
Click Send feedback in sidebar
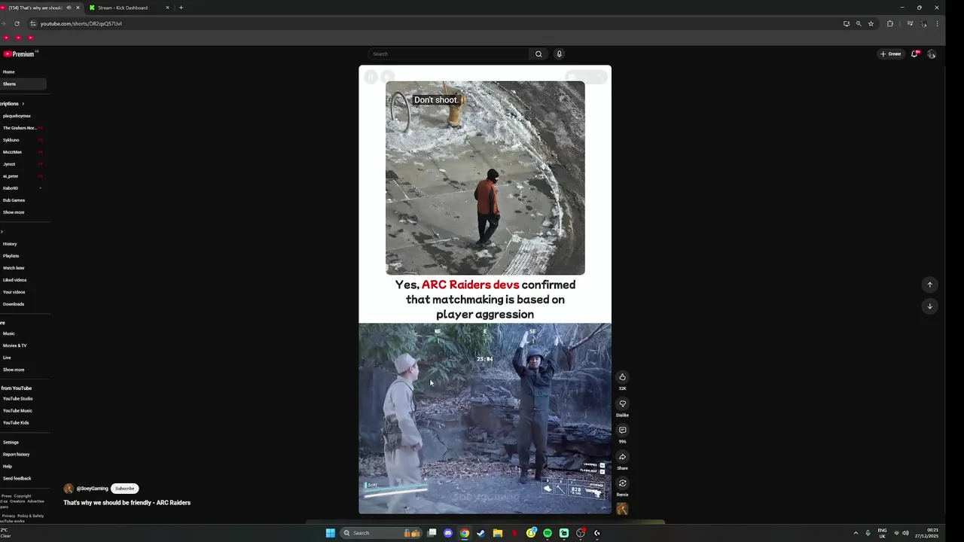(x=17, y=479)
